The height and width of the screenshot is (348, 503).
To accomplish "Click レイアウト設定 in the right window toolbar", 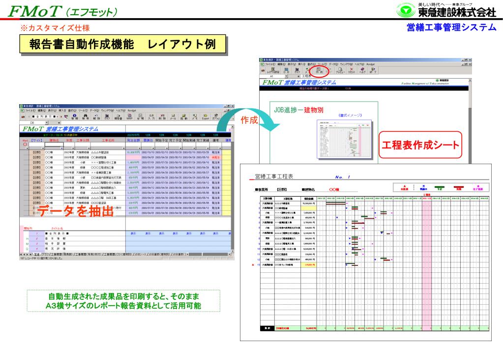I will (273, 71).
